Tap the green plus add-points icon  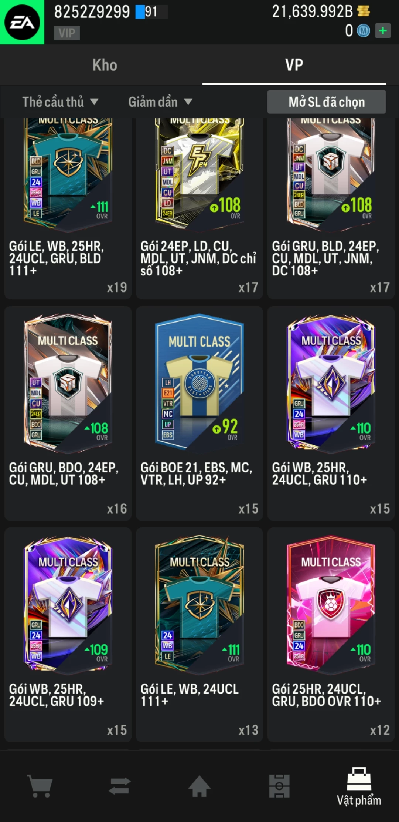click(x=383, y=30)
